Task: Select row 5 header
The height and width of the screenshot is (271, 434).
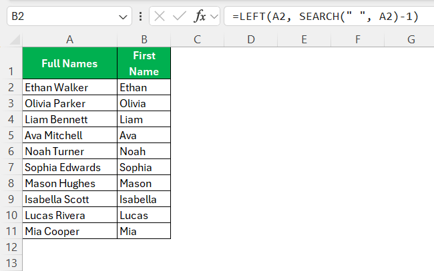Action: tap(11, 135)
